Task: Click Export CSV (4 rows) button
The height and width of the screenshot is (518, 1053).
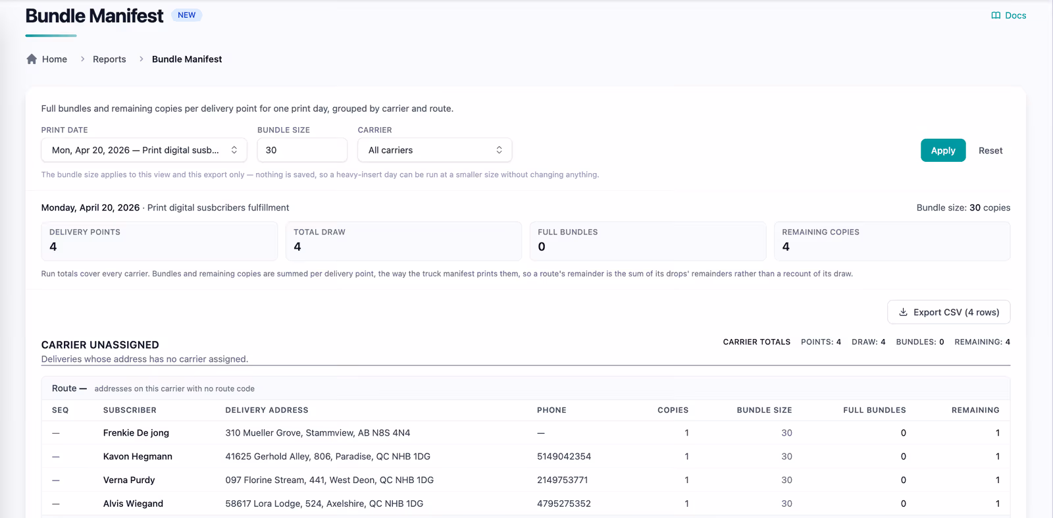Action: click(949, 312)
